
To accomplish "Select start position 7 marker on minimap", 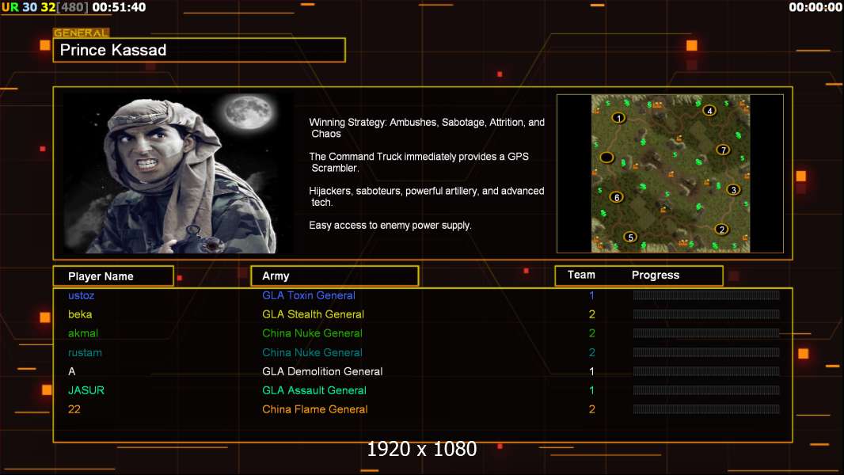I will coord(722,150).
